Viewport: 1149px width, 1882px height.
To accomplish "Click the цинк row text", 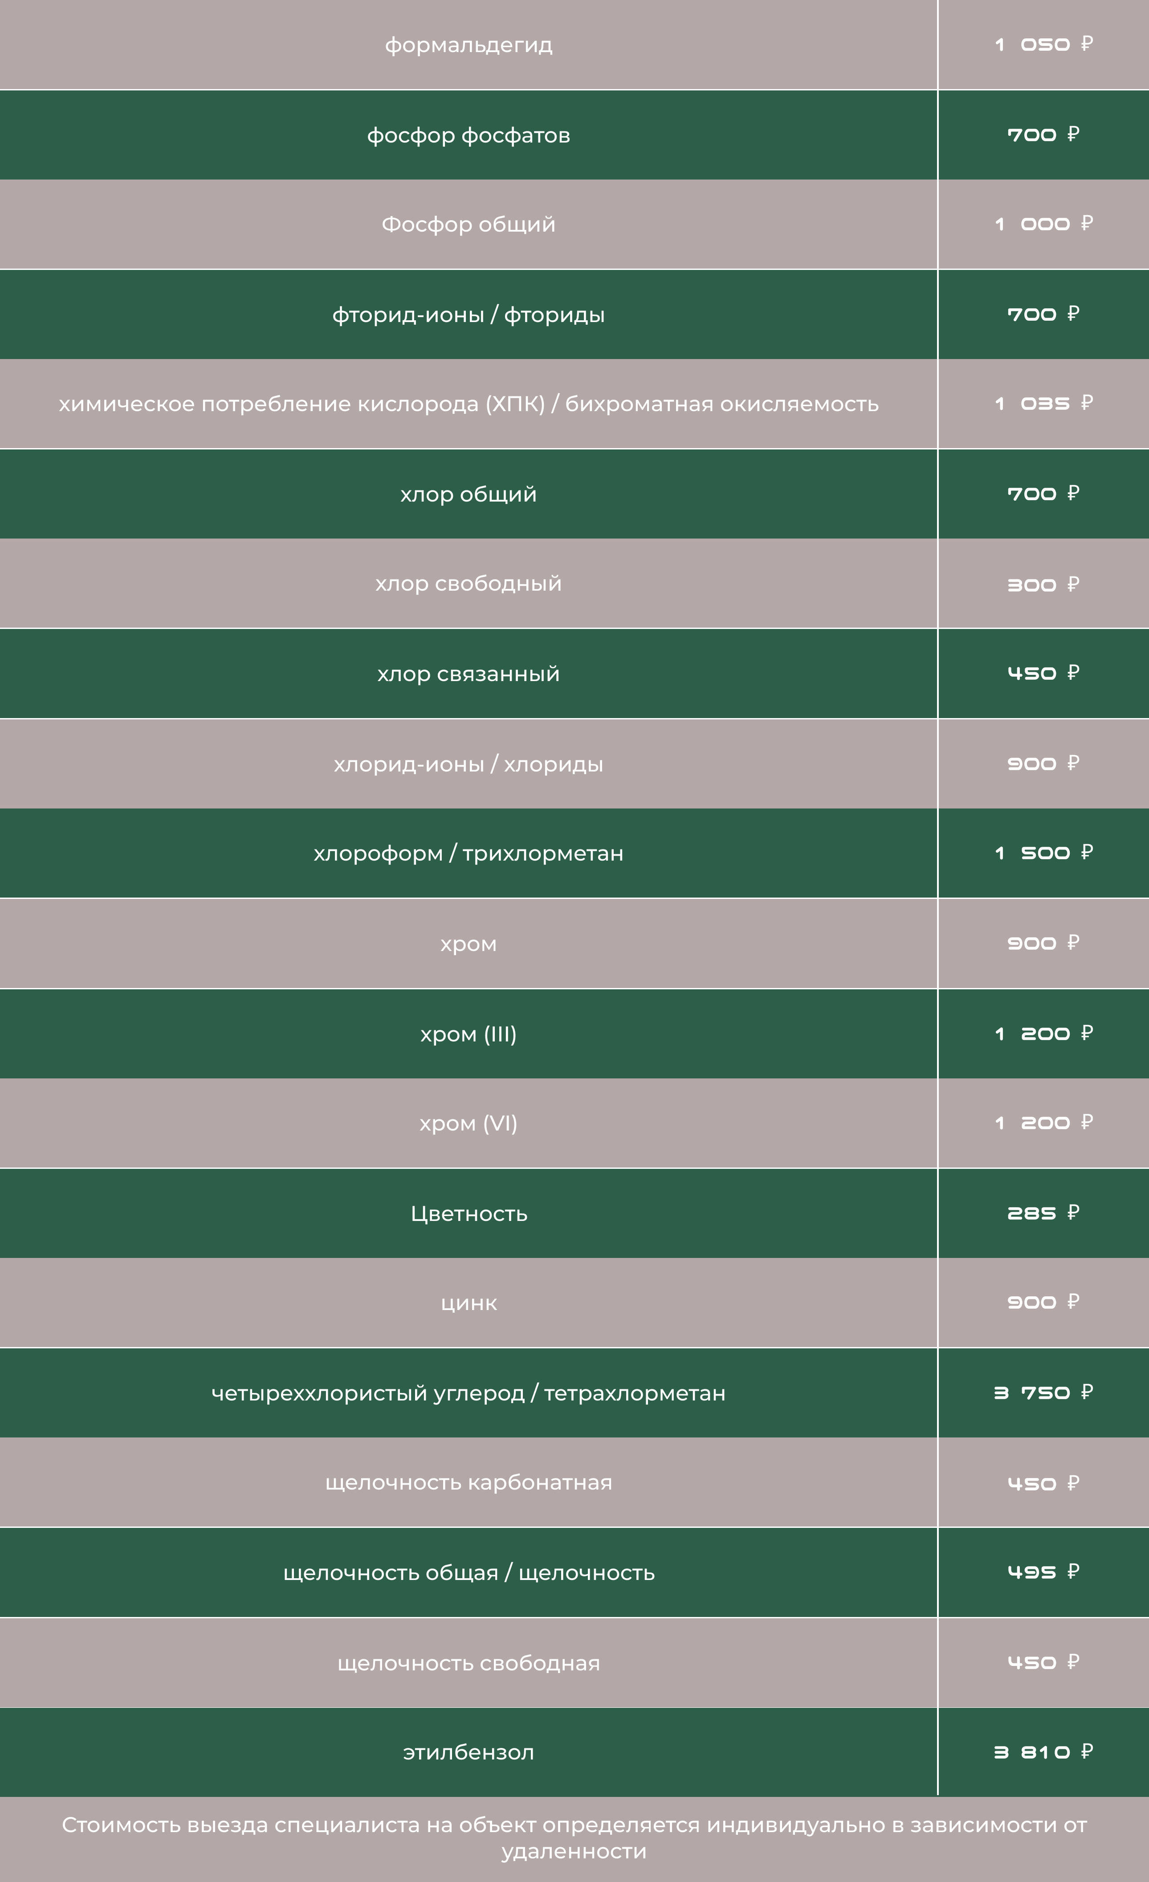I will click(468, 1303).
